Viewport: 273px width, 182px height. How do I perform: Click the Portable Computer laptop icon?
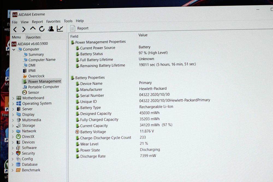pyautogui.click(x=25, y=87)
